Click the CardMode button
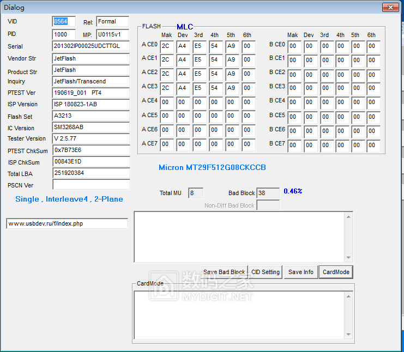The height and width of the screenshot is (352, 404). [x=336, y=272]
